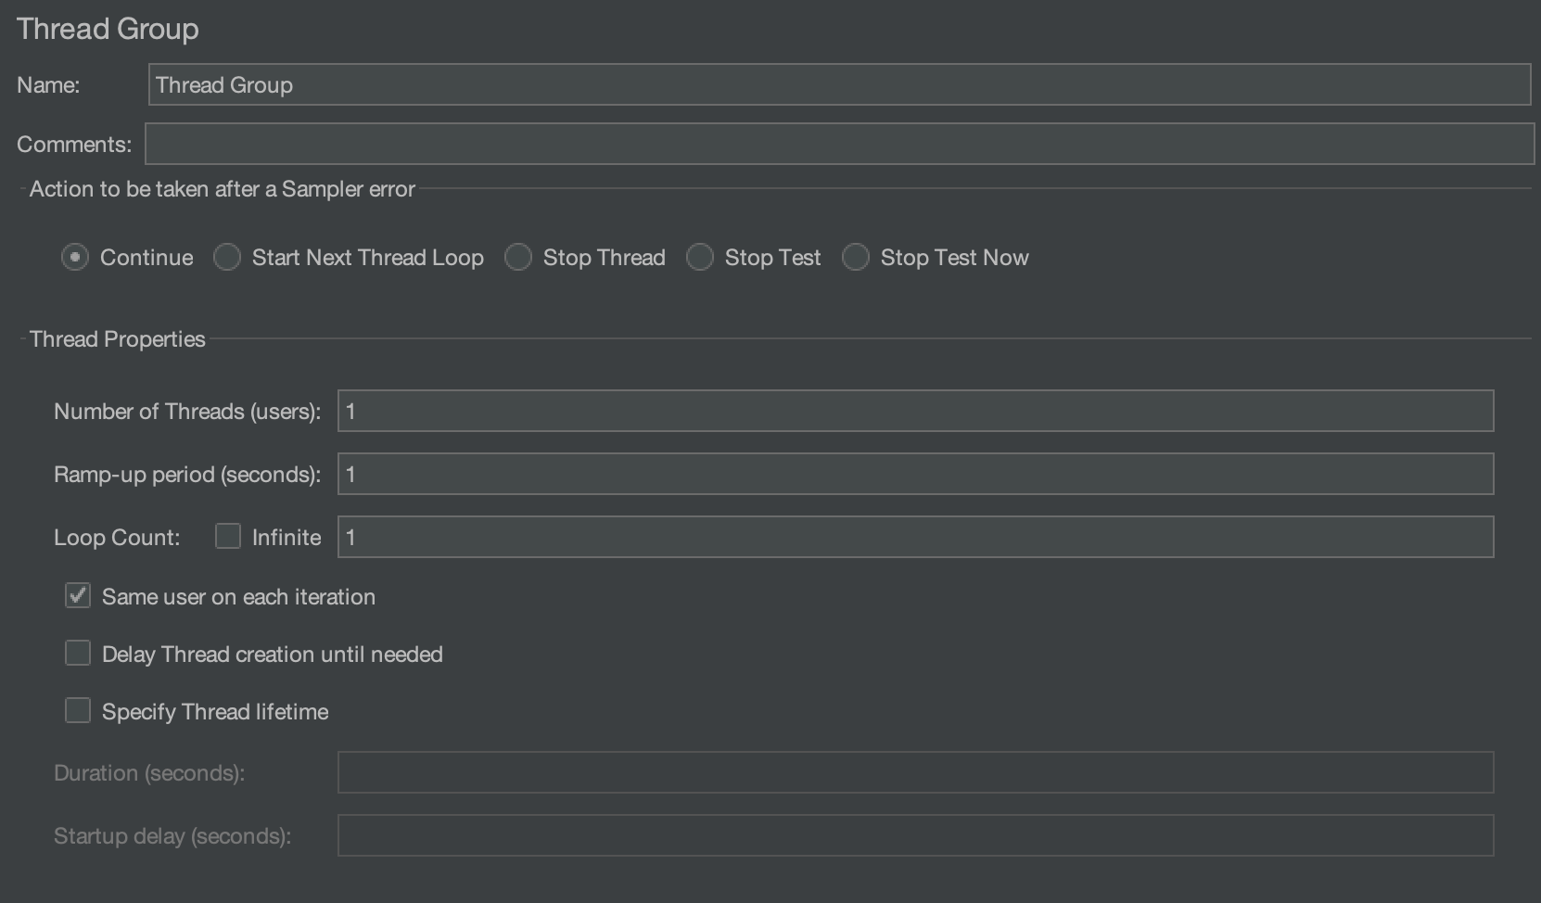Click the Thread Properties section title
This screenshot has width=1541, height=903.
(x=117, y=338)
